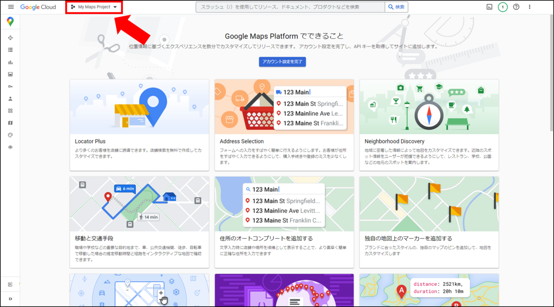Click the Locator Plus card title
The height and width of the screenshot is (307, 554).
[90, 141]
